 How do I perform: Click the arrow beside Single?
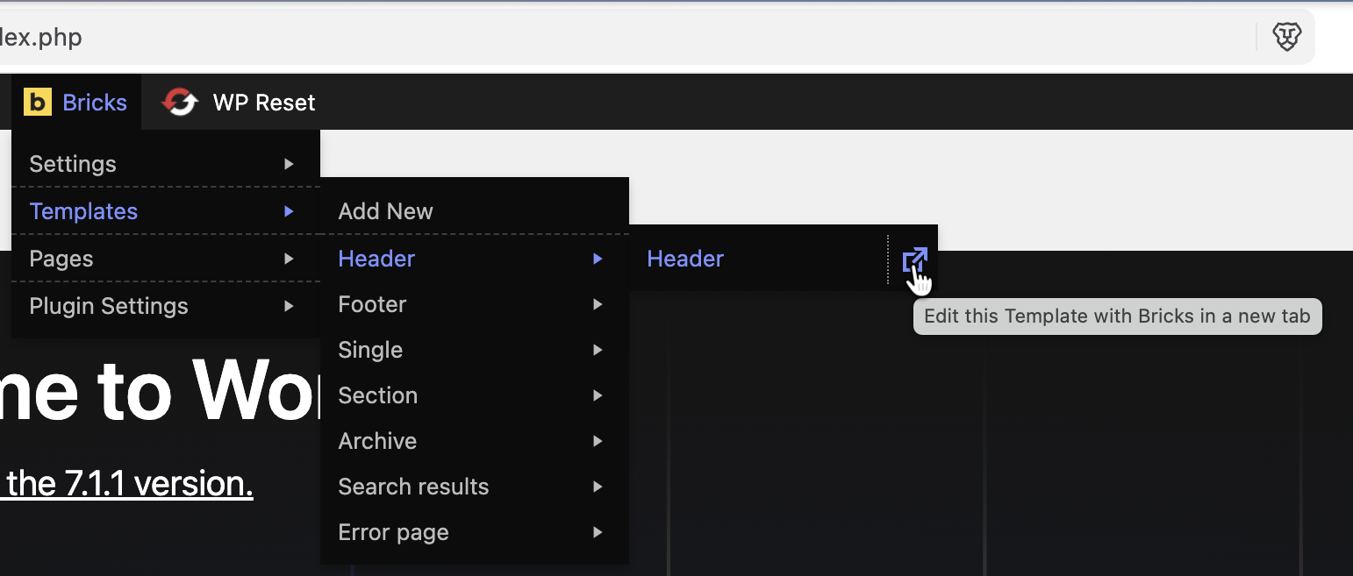coord(598,350)
